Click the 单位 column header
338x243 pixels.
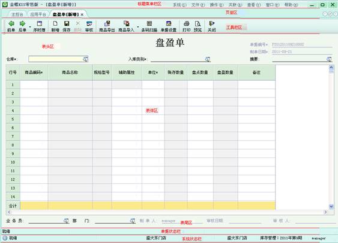(x=153, y=72)
